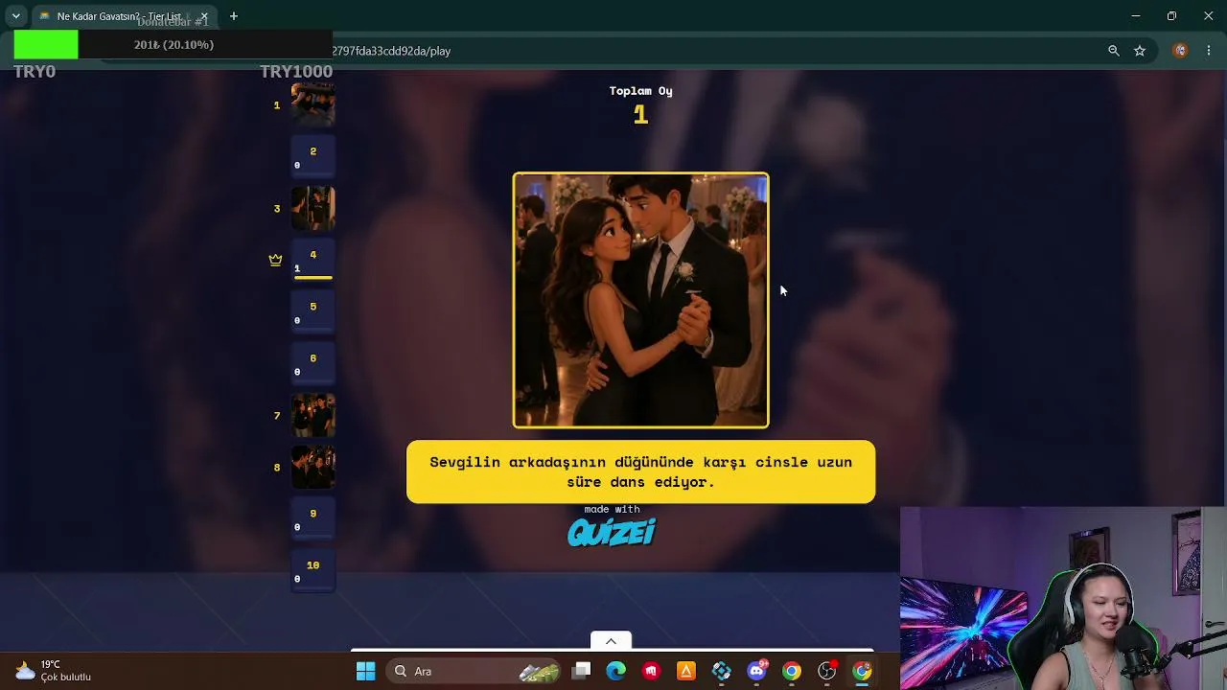1227x690 pixels.
Task: Click the TRY1000 goal label
Action: [296, 72]
